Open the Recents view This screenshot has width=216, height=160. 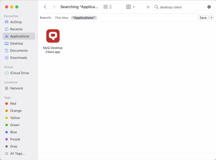click(x=15, y=29)
